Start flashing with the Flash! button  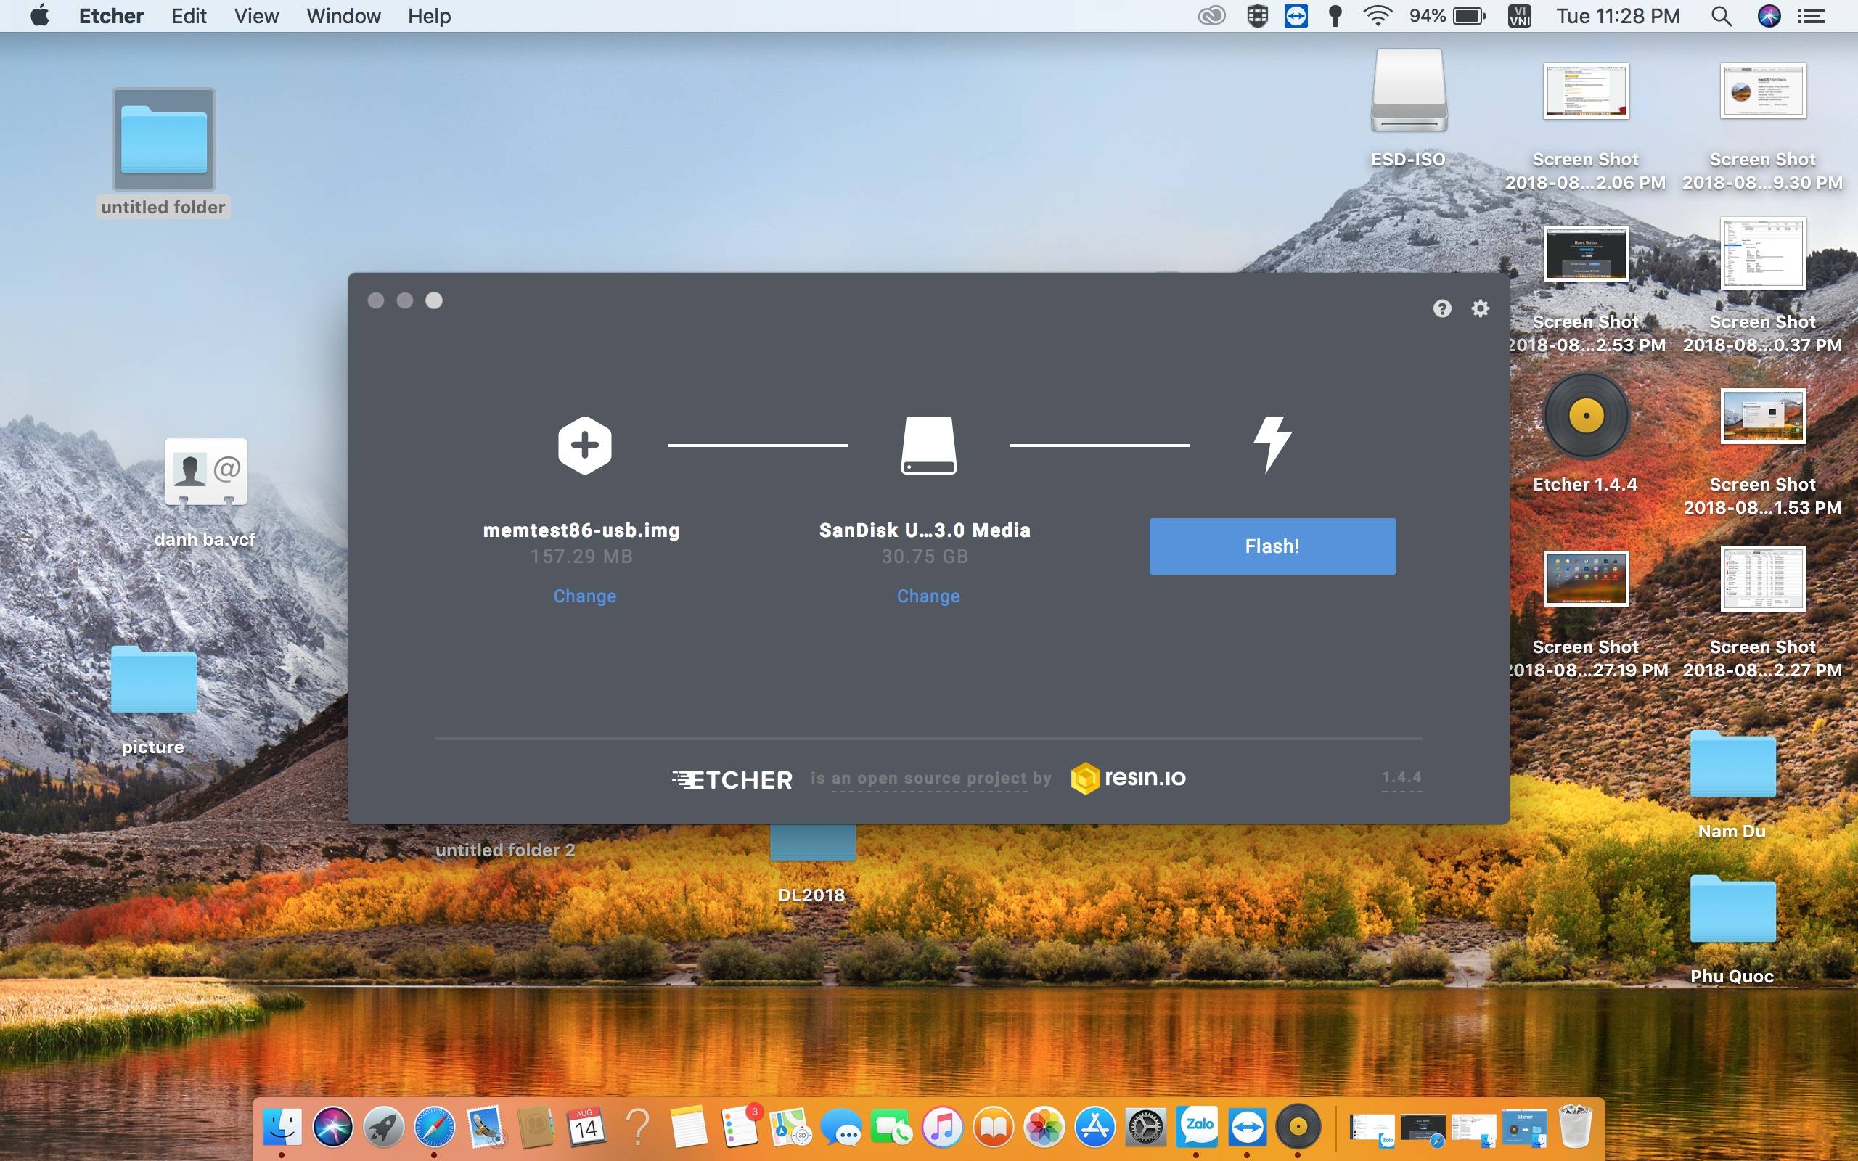coord(1272,546)
